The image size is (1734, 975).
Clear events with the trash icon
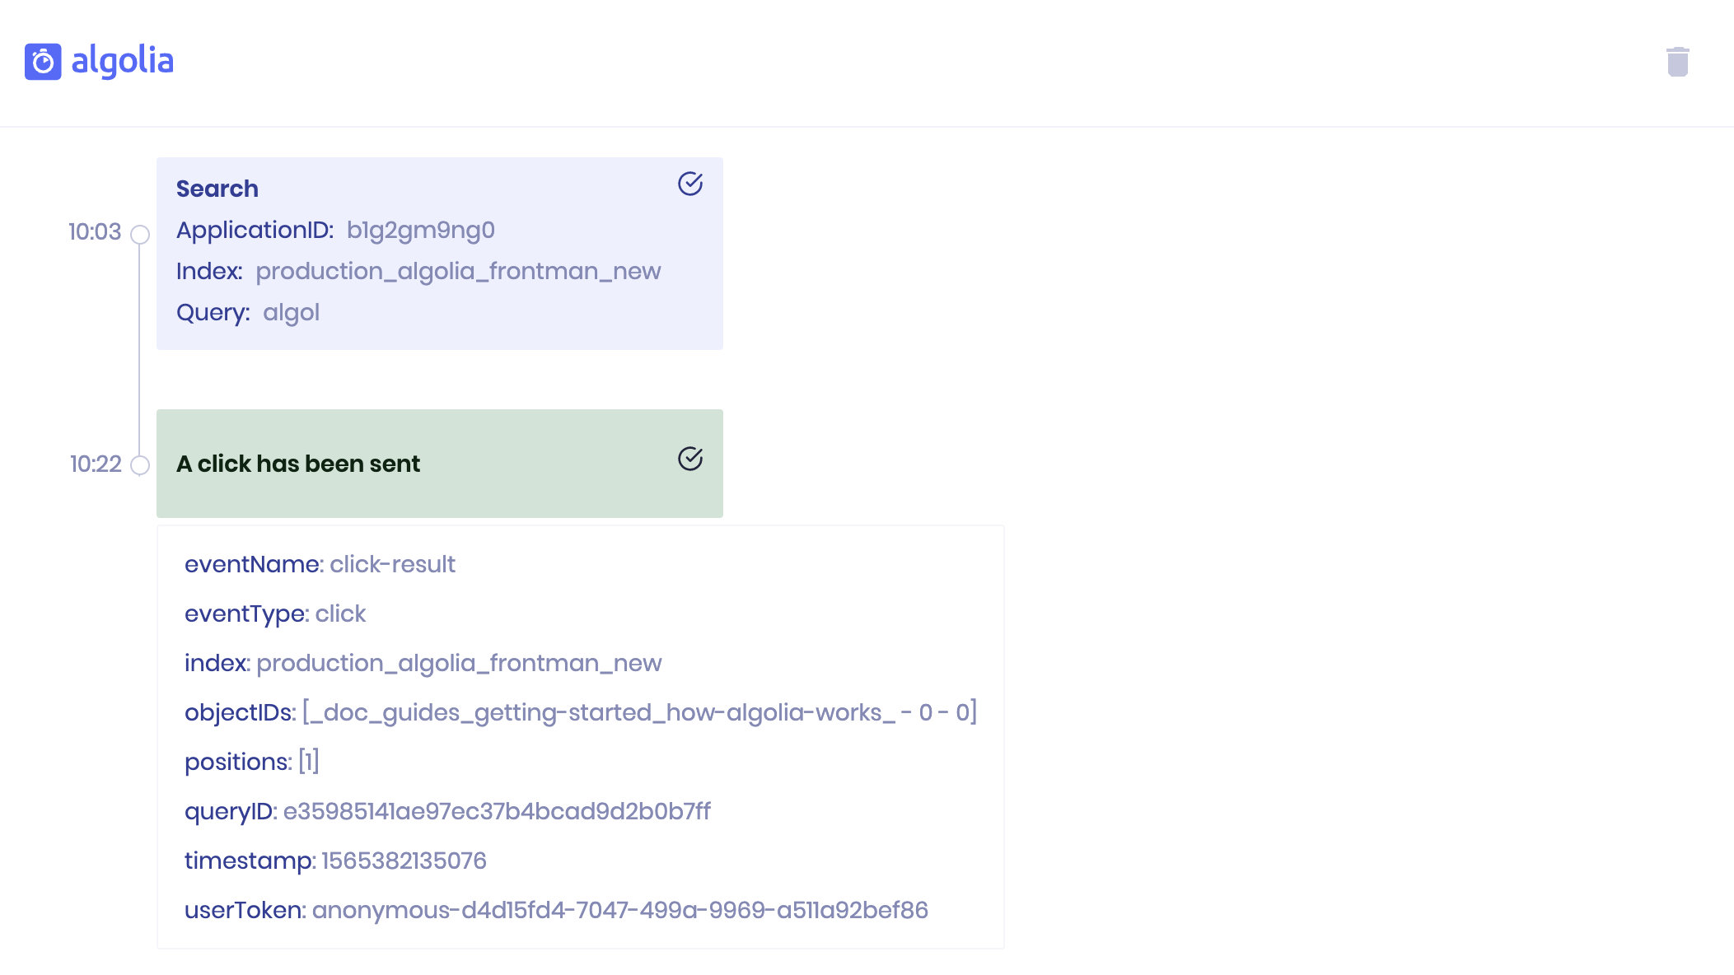point(1678,62)
